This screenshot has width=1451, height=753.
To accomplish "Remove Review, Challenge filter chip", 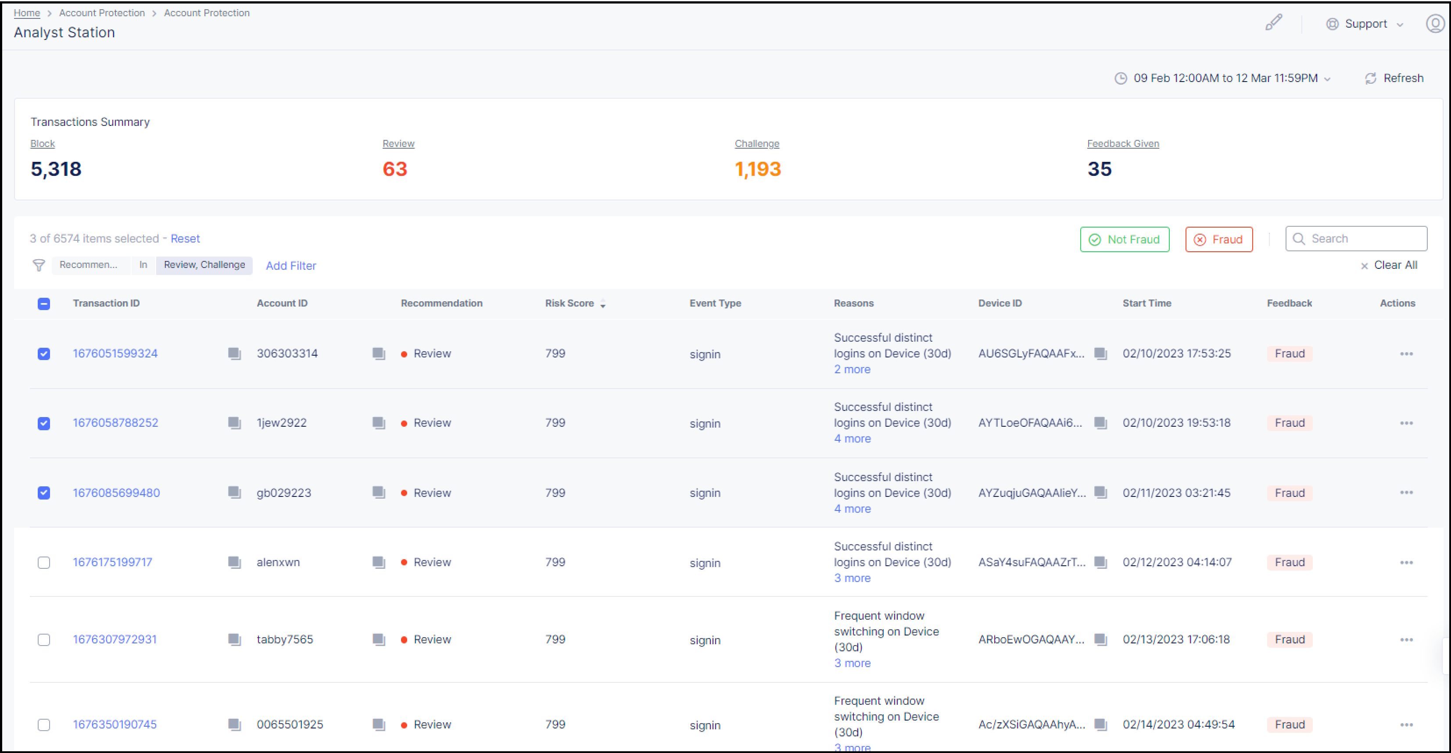I will 204,265.
